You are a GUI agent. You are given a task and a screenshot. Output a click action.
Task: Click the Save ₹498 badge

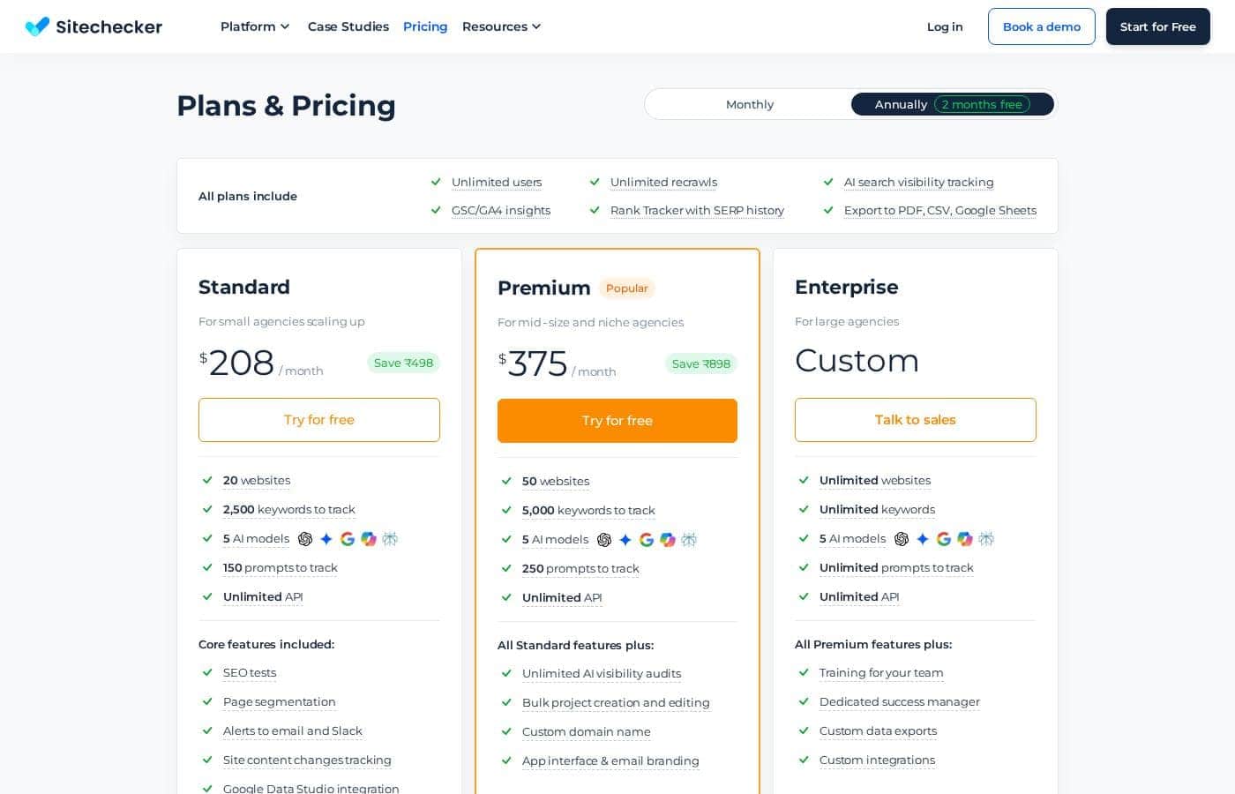(403, 363)
